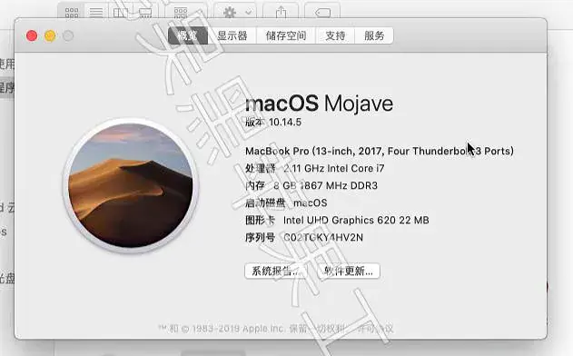Open the 储存空间 tab
This screenshot has width=573, height=356.
pyautogui.click(x=286, y=35)
